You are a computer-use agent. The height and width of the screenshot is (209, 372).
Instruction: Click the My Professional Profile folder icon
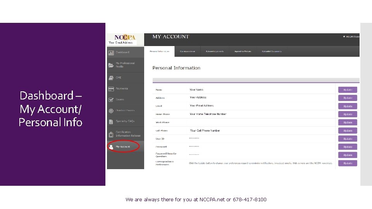111,65
